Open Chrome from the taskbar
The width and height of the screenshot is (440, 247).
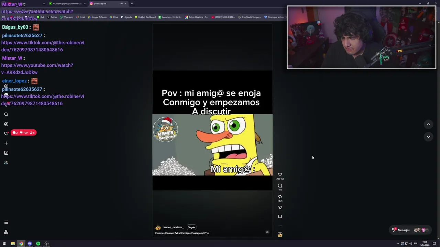[21, 244]
